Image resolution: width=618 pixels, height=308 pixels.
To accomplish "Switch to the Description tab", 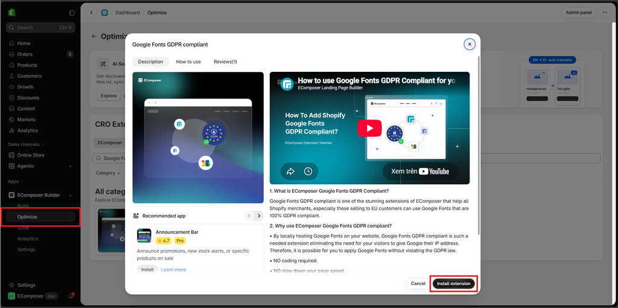I will 150,62.
